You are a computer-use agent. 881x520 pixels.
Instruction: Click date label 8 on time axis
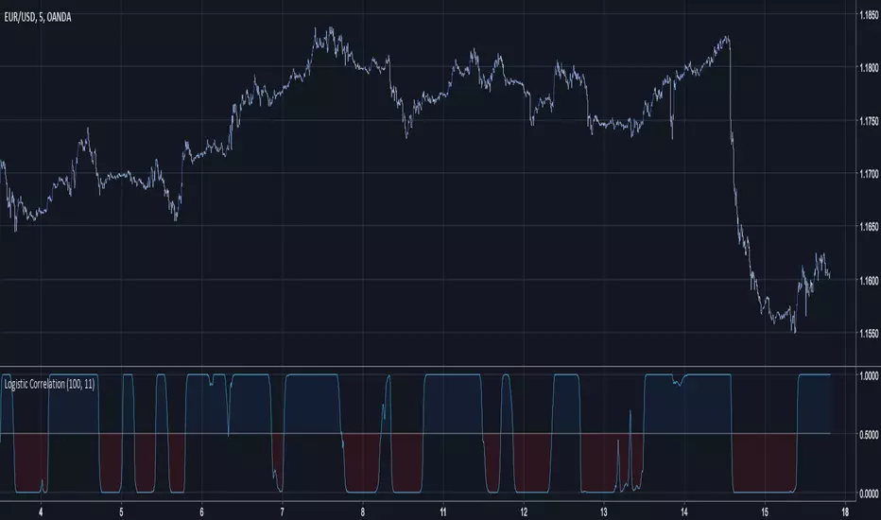pyautogui.click(x=363, y=512)
